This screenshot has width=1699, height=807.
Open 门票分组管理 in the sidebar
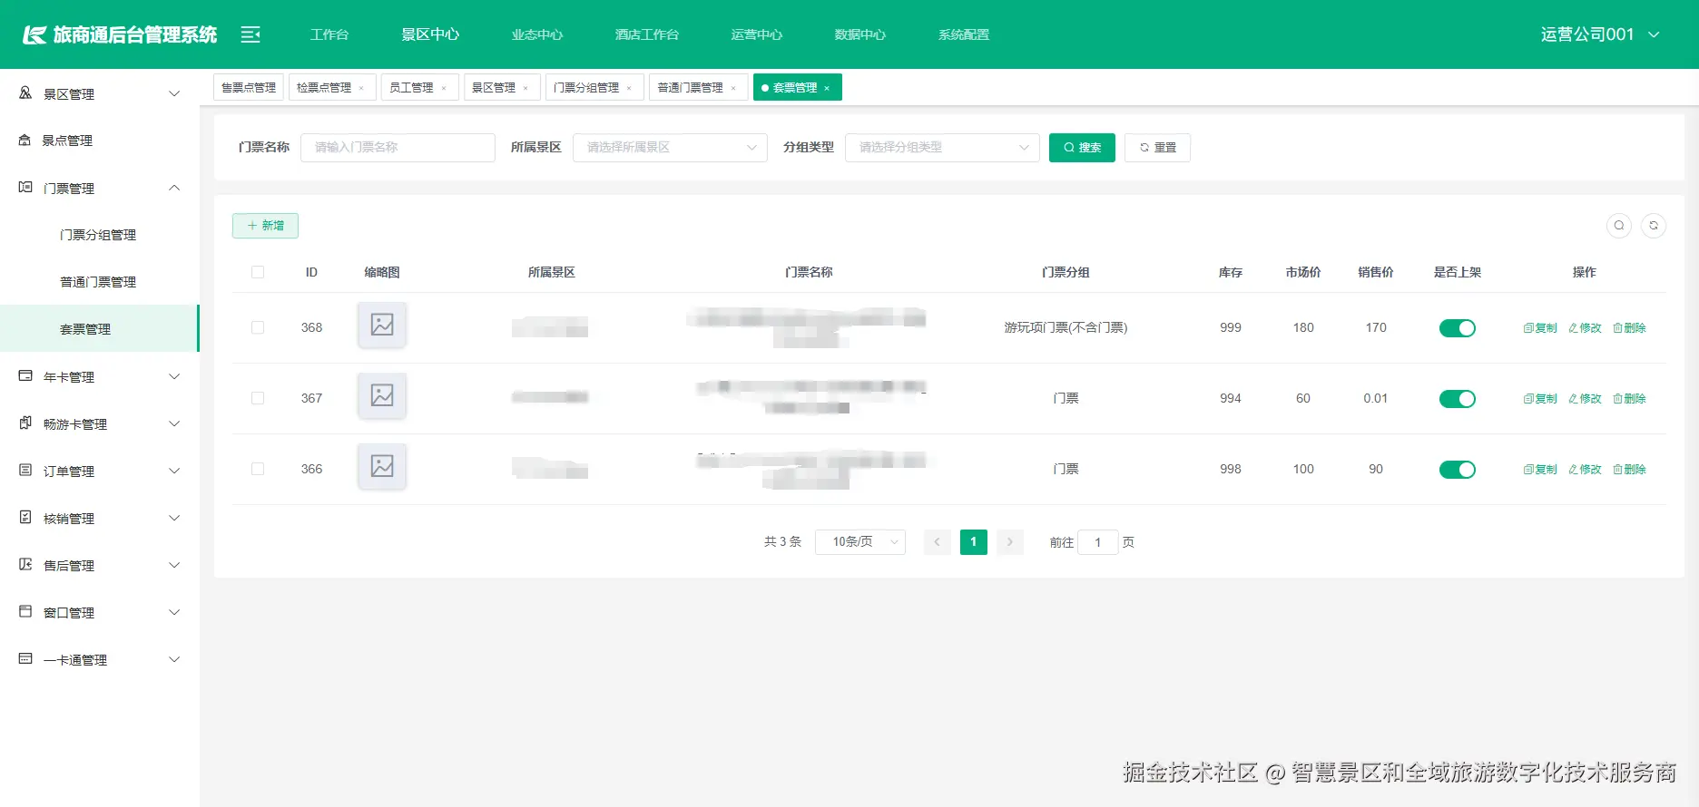(98, 235)
